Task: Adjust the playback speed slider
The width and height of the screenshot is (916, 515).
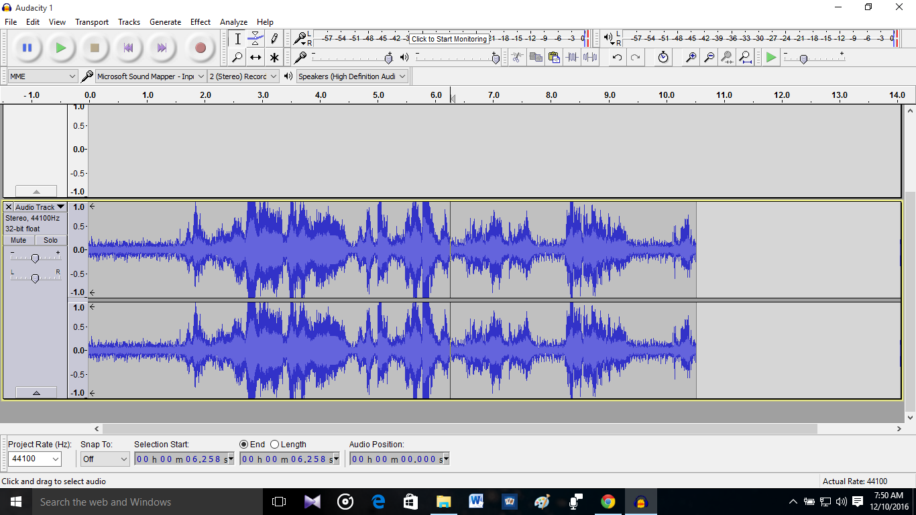Action: tap(803, 58)
